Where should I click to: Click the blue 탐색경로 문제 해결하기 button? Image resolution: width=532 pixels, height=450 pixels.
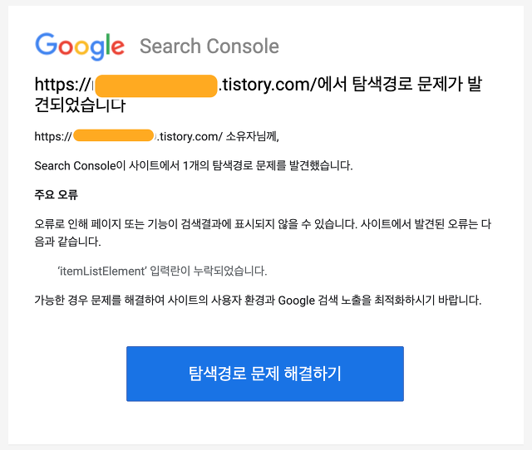(x=265, y=374)
